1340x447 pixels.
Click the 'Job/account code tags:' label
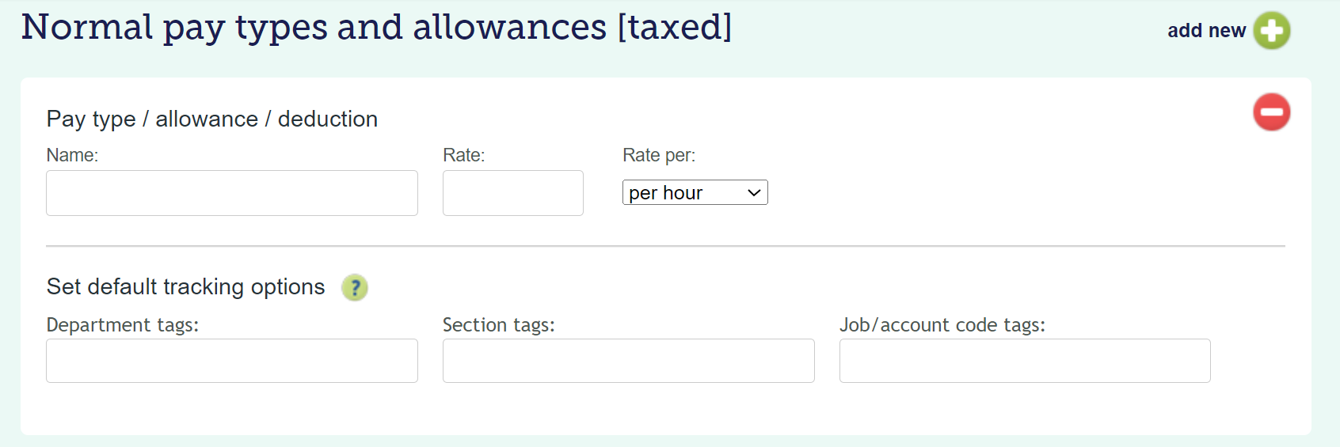(942, 325)
